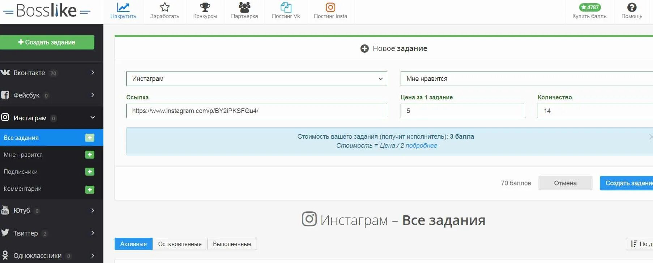Image resolution: width=653 pixels, height=263 pixels.
Task: Open the Накрутить chart icon
Action: tap(123, 7)
